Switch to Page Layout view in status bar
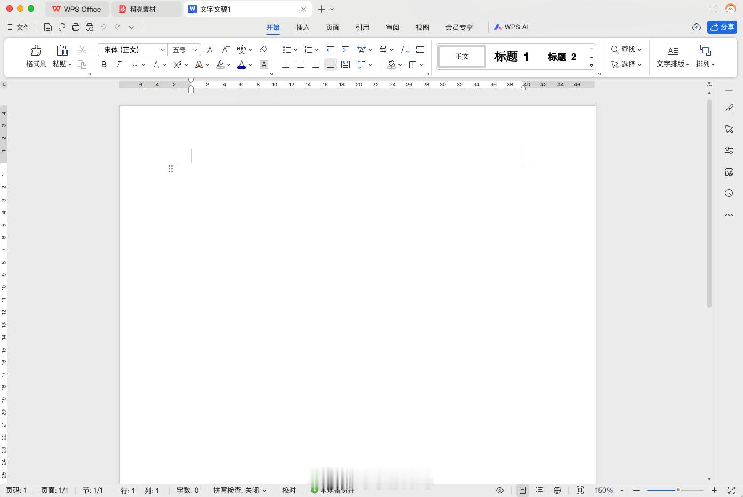Viewport: 743px width, 497px height. [523, 490]
